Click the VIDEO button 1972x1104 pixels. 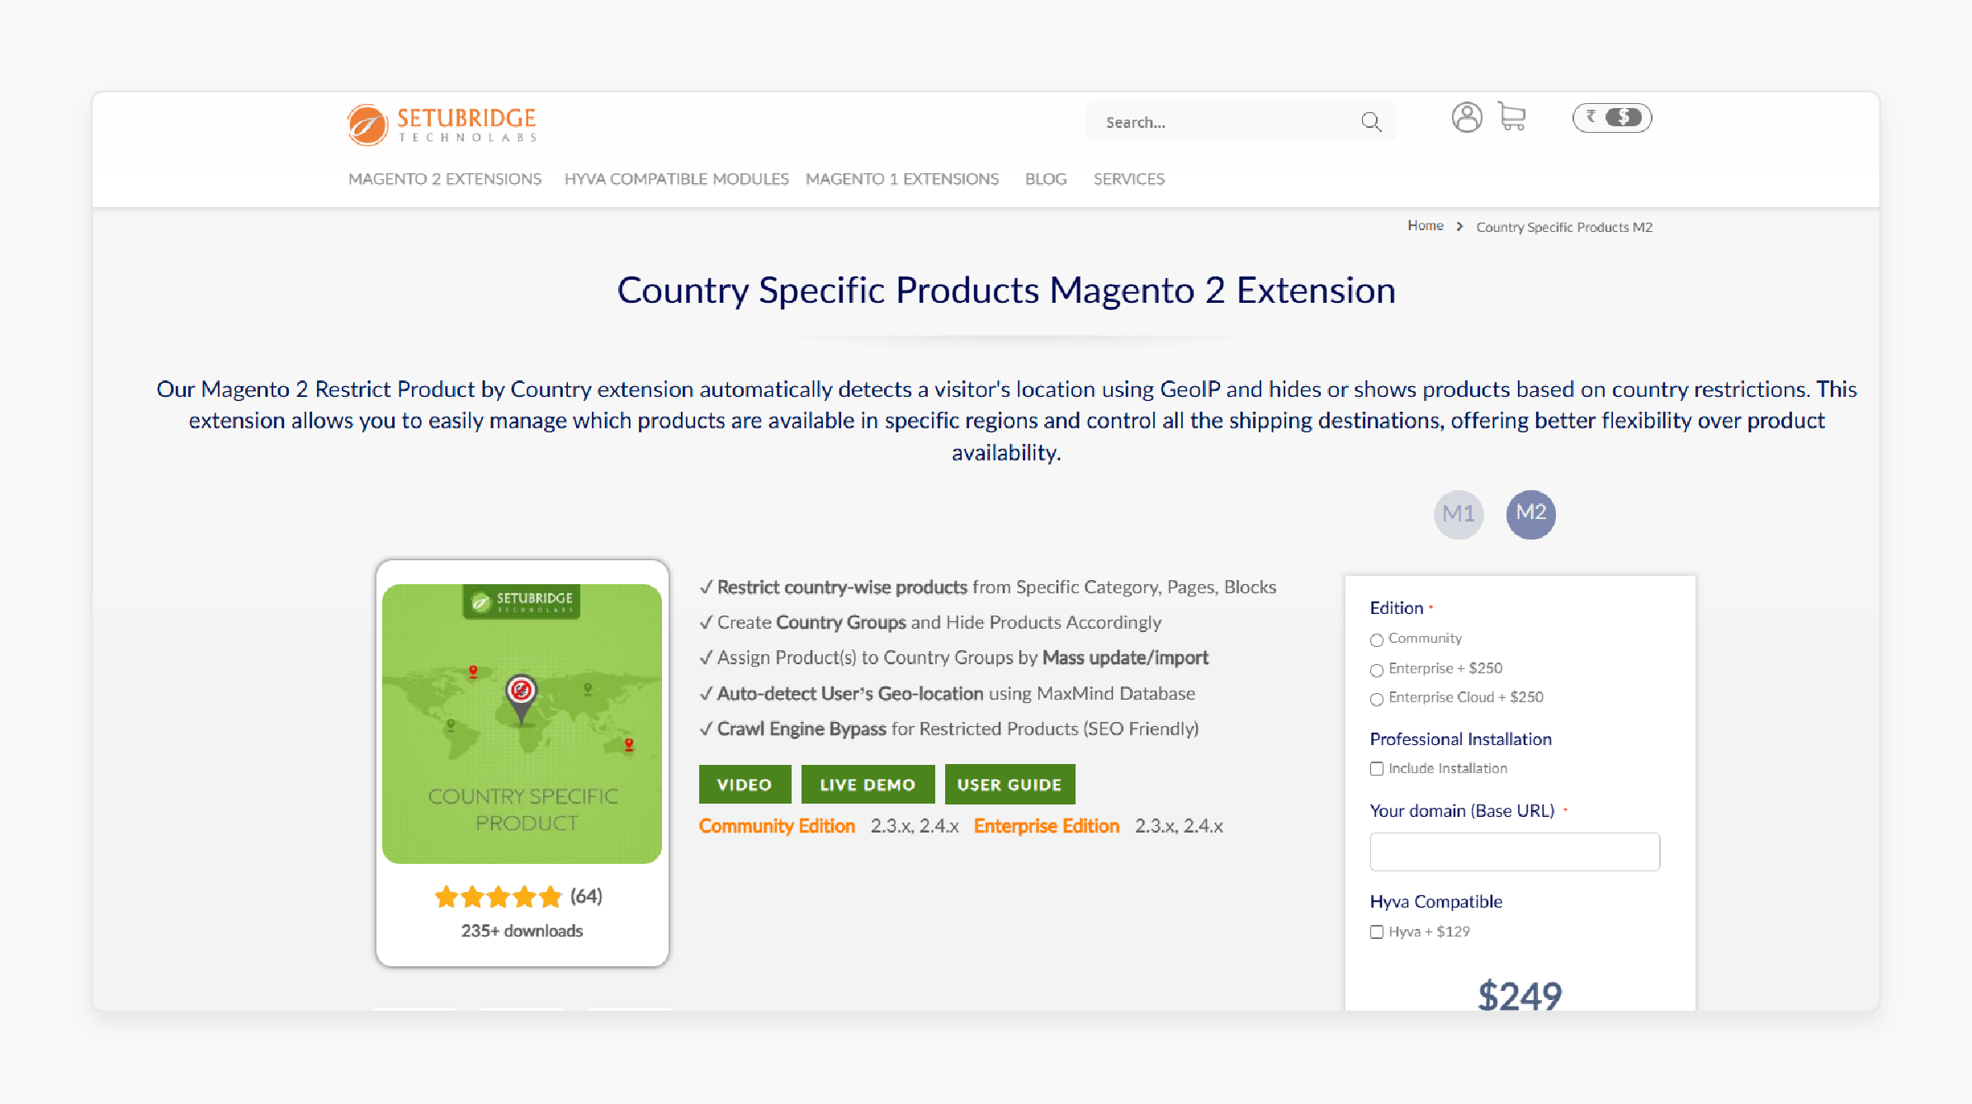(x=744, y=785)
